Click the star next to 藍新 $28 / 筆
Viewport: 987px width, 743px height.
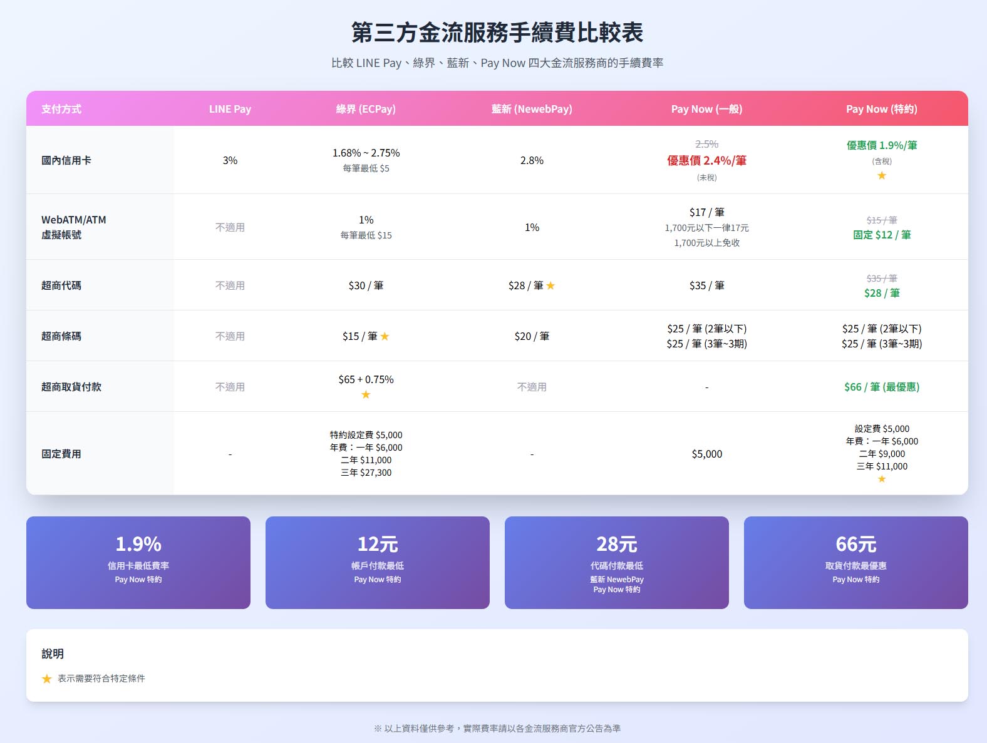point(550,285)
